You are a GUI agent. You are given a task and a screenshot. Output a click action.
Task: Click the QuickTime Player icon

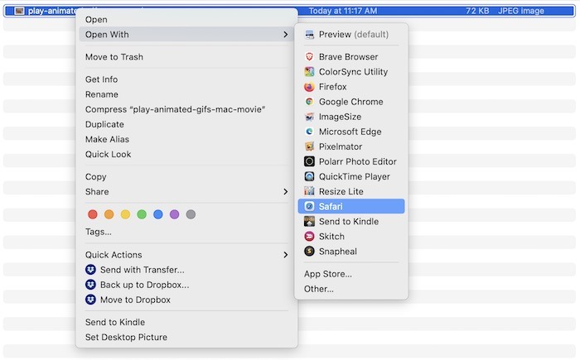309,176
